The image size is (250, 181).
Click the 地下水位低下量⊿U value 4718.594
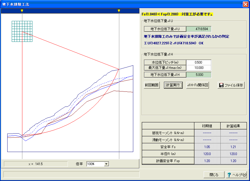199,29
